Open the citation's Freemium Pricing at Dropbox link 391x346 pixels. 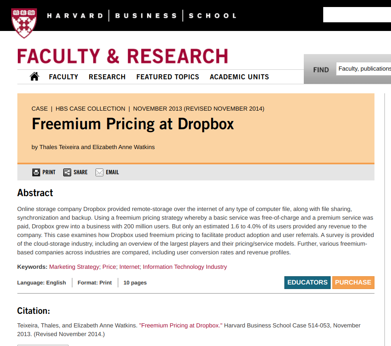click(181, 325)
